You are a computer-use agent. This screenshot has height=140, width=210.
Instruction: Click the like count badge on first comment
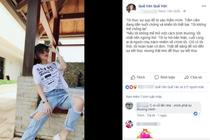tap(197, 114)
